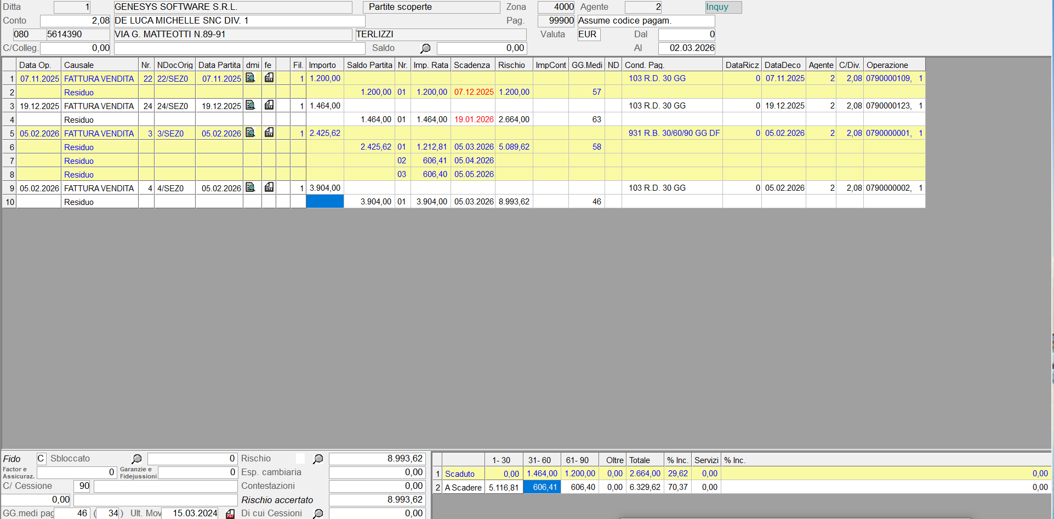Open fe icon for invoice 4/SEZ0

coord(269,187)
